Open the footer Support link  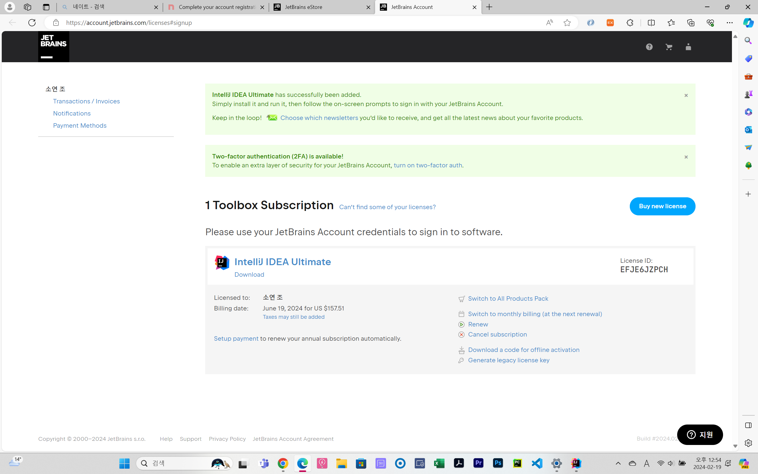tap(190, 439)
